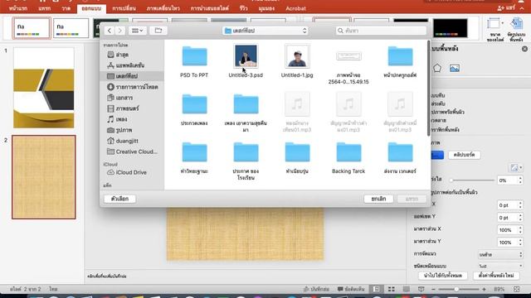The width and height of the screenshot is (531, 298).
Task: Open the mirror type dropdown in pane
Action: [x=500, y=267]
